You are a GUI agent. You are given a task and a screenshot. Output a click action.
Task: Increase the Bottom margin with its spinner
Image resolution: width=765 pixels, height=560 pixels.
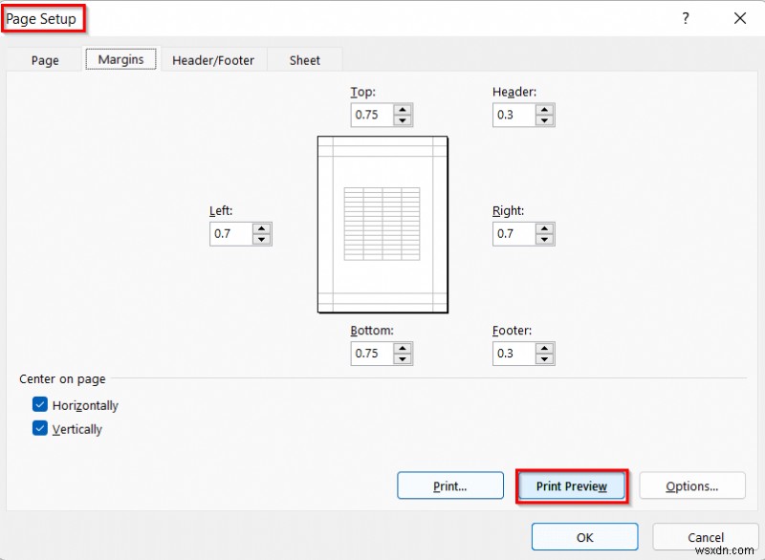[x=404, y=349]
